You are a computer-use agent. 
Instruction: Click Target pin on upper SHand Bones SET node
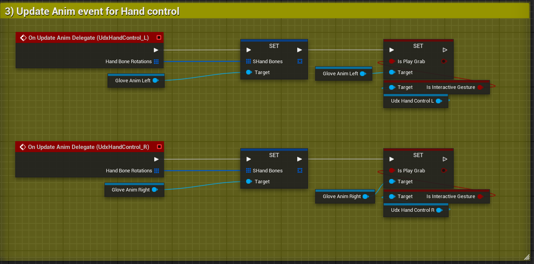click(x=248, y=73)
